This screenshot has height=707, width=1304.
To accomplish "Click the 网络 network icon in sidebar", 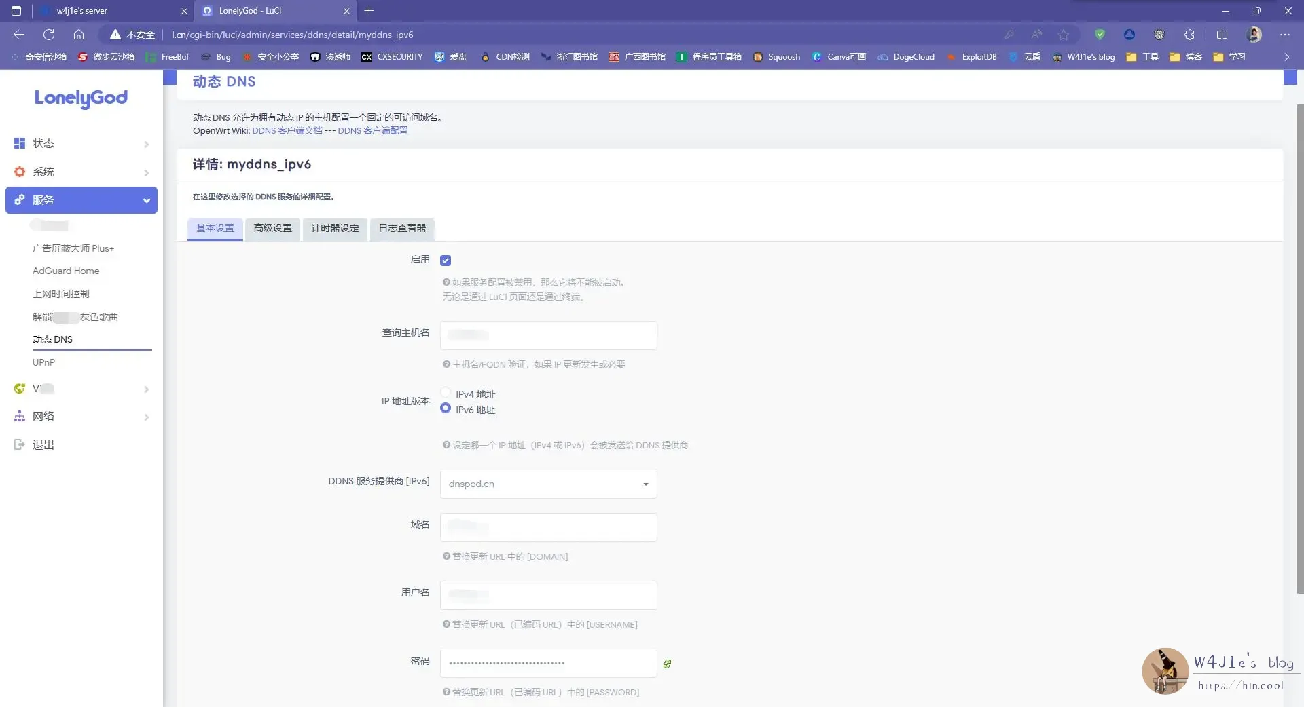I will (x=19, y=416).
